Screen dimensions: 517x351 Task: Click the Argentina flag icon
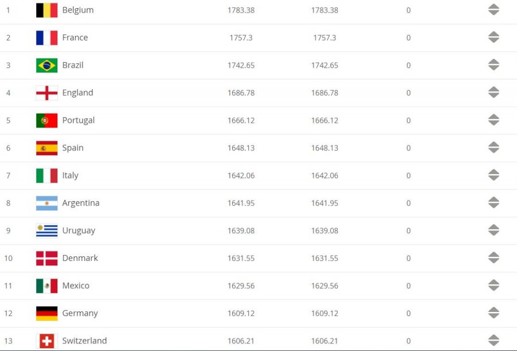coord(47,203)
